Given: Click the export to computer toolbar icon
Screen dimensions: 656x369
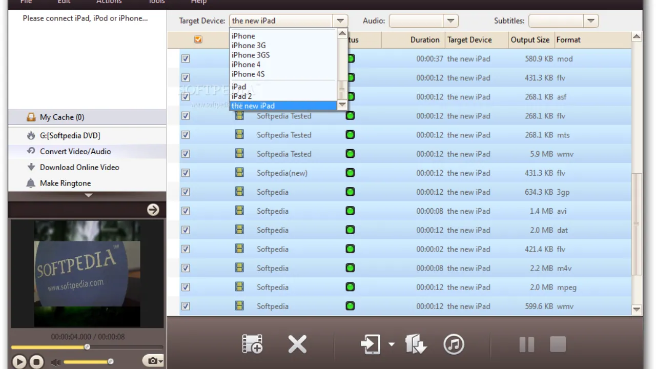Looking at the screenshot, I should tap(416, 344).
